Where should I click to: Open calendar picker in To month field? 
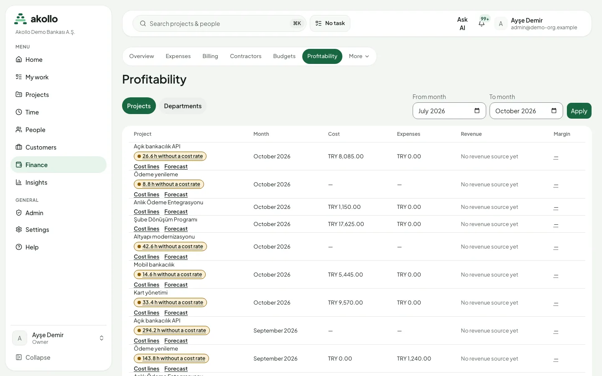pos(554,111)
